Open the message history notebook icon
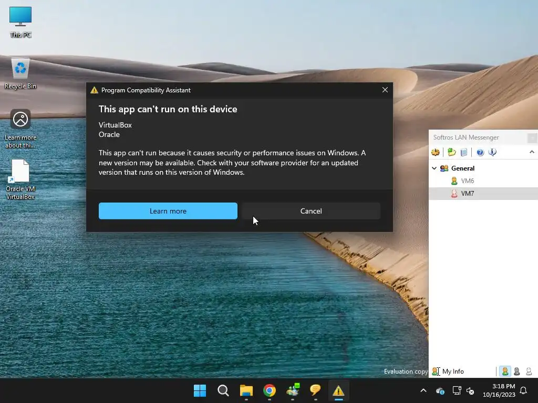 [463, 152]
